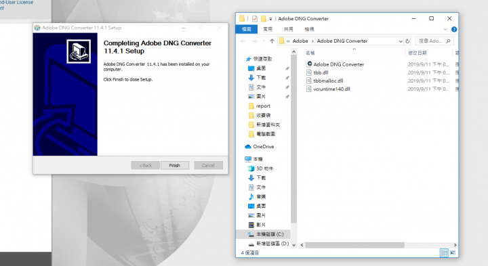This screenshot has width=488, height=266.
Task: Click the Properties checkmark icon in title bar
Action: click(255, 19)
